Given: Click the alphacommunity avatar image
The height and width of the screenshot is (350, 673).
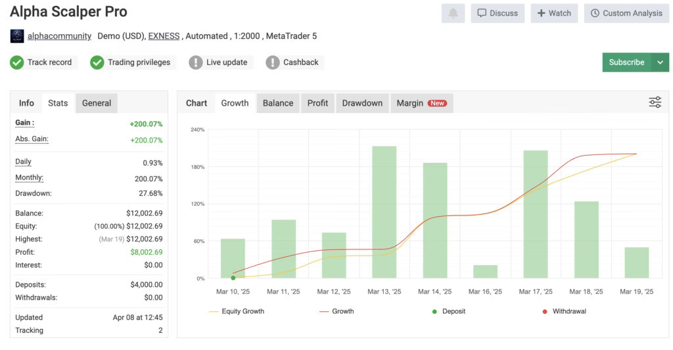Looking at the screenshot, I should click(x=17, y=36).
